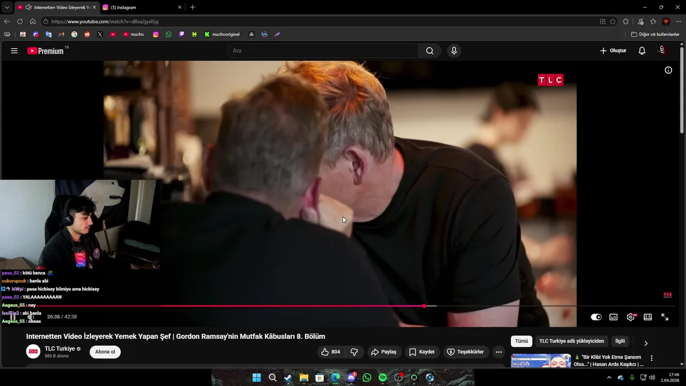The width and height of the screenshot is (686, 386).
Task: Toggle autoplay switch in player
Action: click(596, 317)
